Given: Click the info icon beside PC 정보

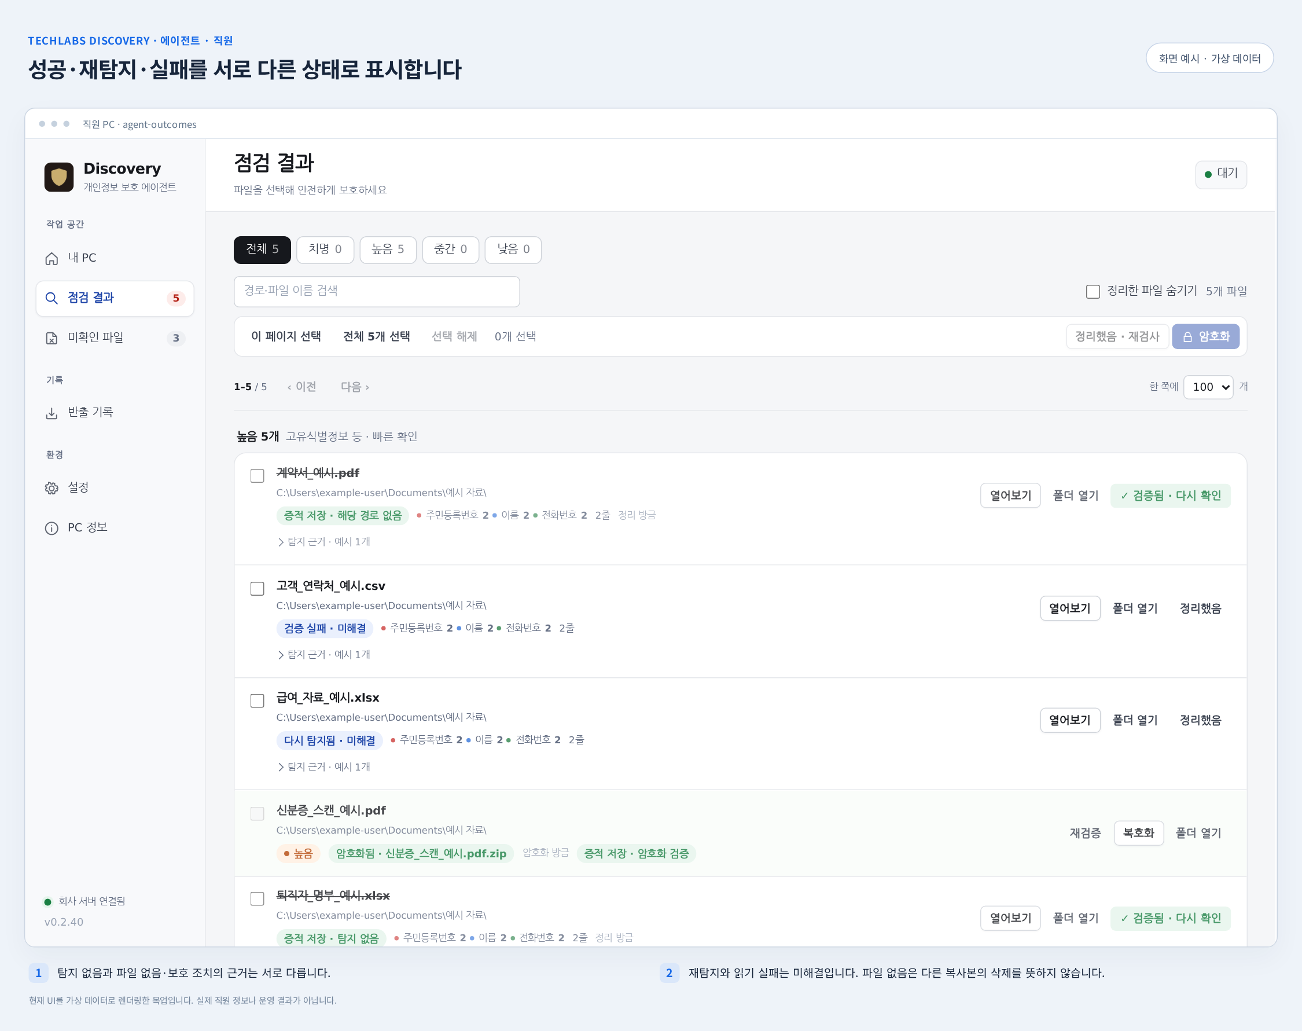Looking at the screenshot, I should click(x=52, y=528).
